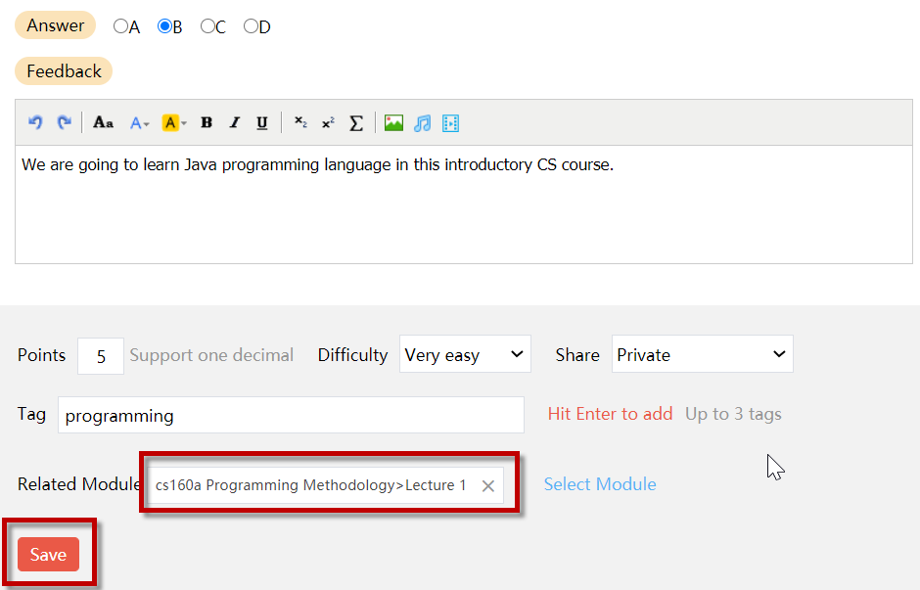Toggle italic formatting
920x590 pixels.
[235, 122]
